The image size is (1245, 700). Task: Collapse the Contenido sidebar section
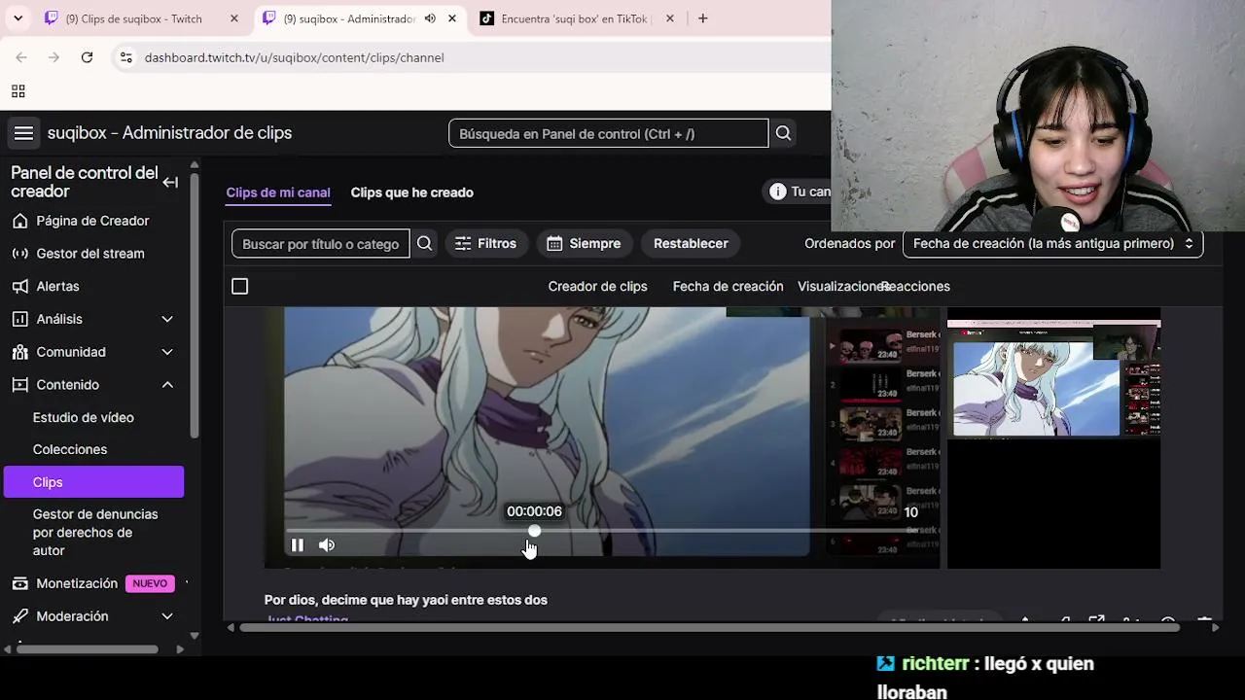click(x=167, y=385)
